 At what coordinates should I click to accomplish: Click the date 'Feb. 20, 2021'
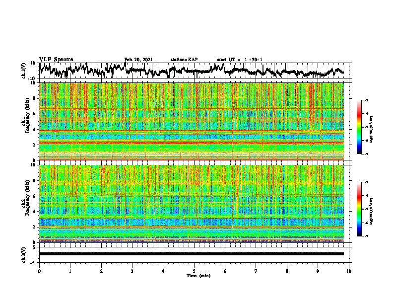pos(138,60)
